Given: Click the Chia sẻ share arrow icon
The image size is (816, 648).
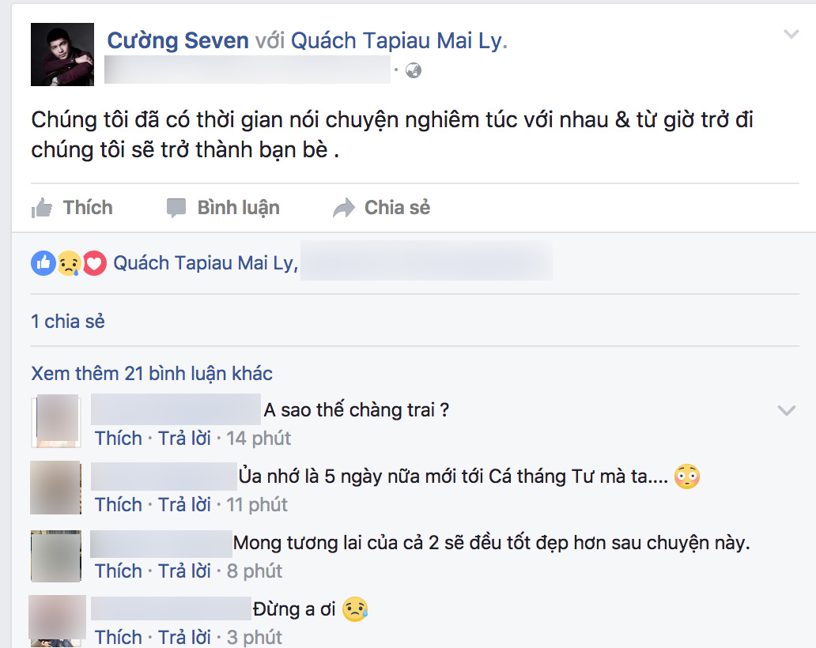Looking at the screenshot, I should coord(343,208).
